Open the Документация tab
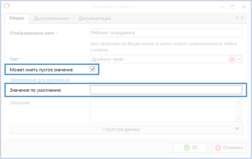Viewport: 252px width, 159px height. click(x=95, y=18)
